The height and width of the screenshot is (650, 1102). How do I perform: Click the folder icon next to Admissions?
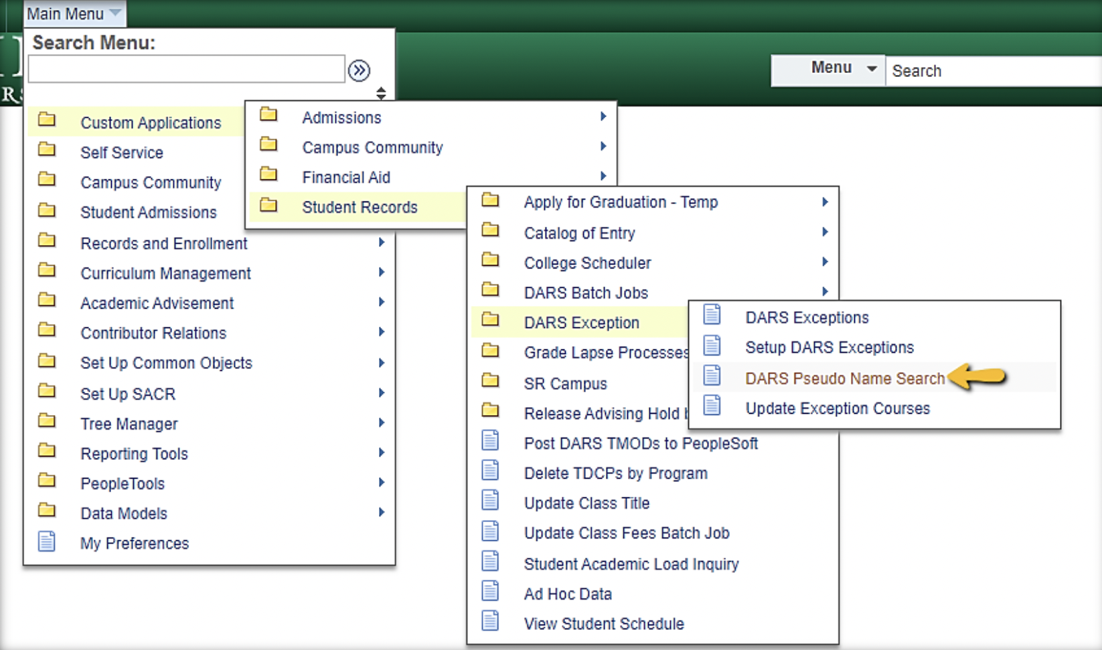268,114
